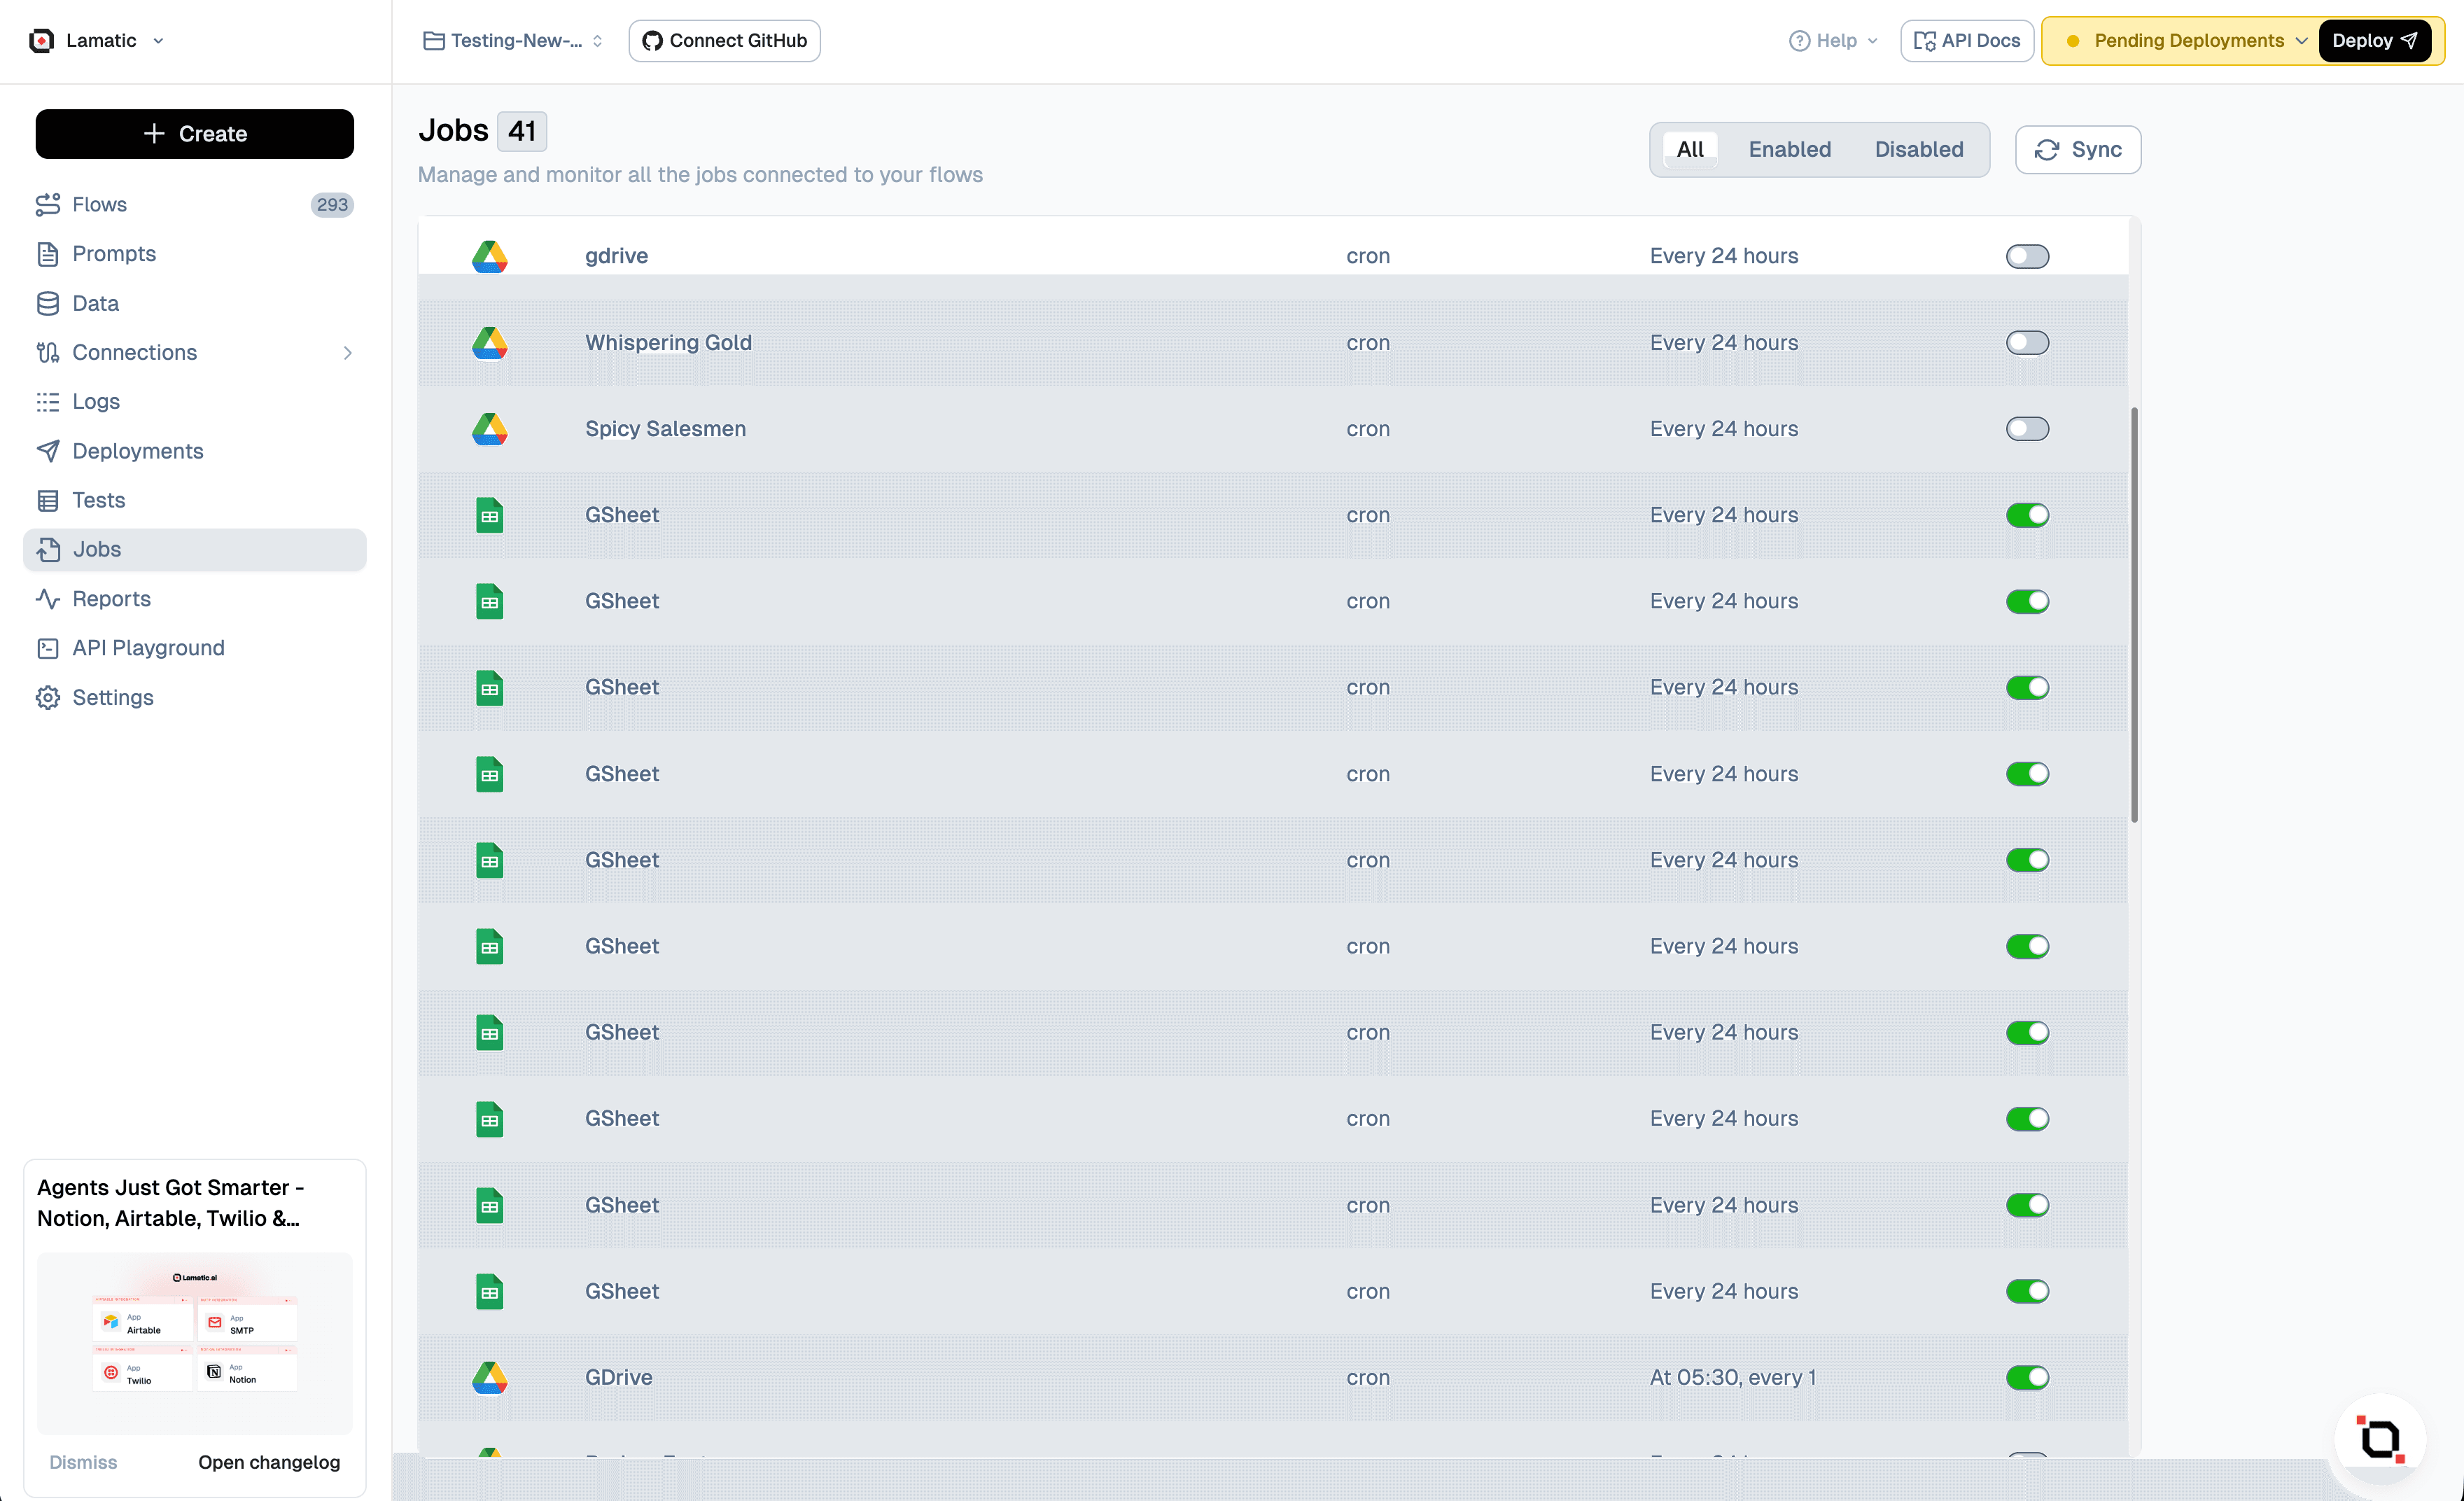Open chat widget icon at bottom right
The image size is (2464, 1501).
2380,1439
